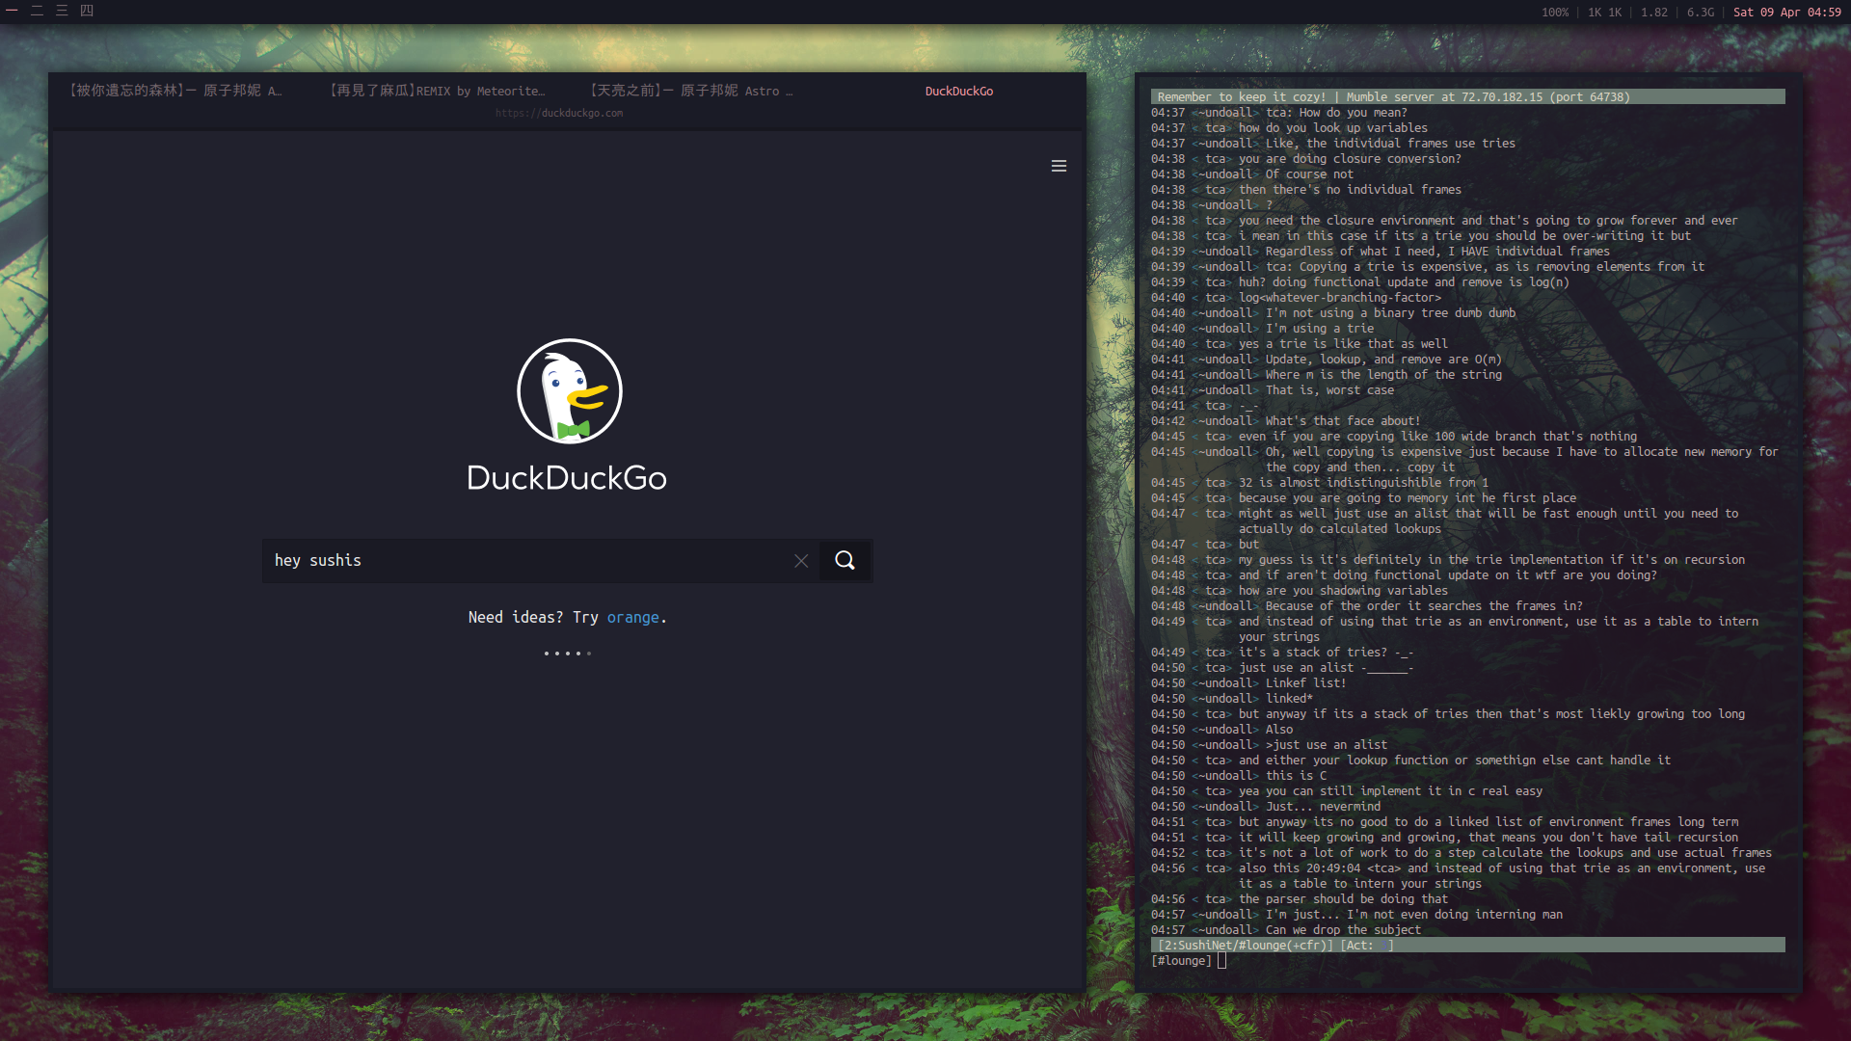Image resolution: width=1851 pixels, height=1041 pixels.
Task: Select the last dimmed pagination dot
Action: coord(589,654)
